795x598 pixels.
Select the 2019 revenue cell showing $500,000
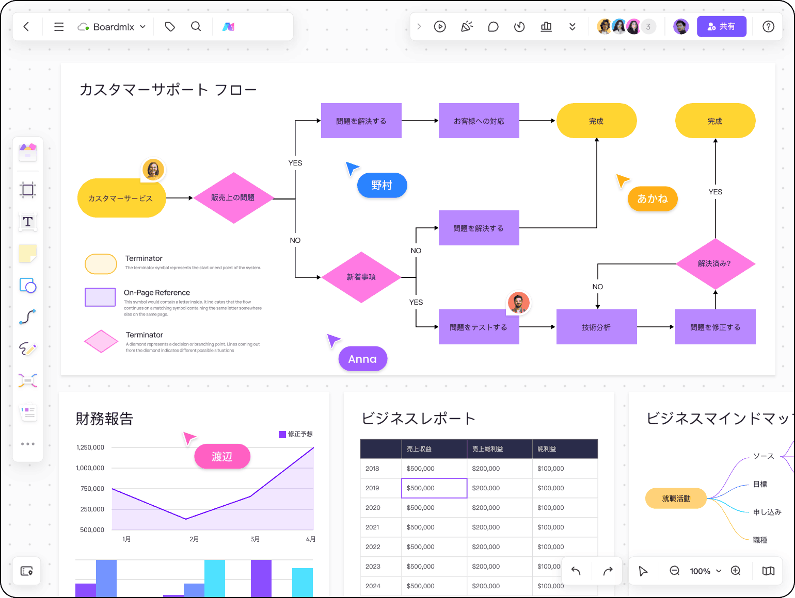pos(434,488)
